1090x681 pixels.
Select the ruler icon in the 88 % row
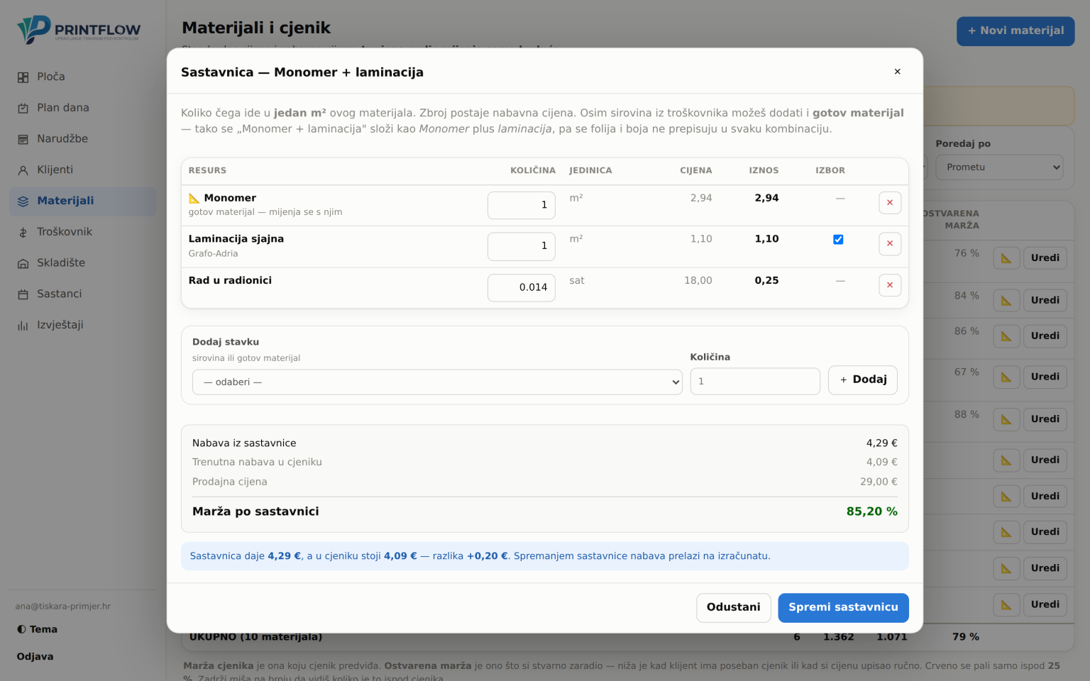pyautogui.click(x=1006, y=419)
